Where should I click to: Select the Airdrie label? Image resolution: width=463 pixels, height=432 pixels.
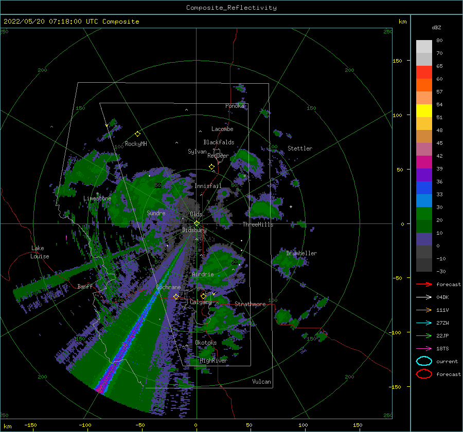pos(203,274)
